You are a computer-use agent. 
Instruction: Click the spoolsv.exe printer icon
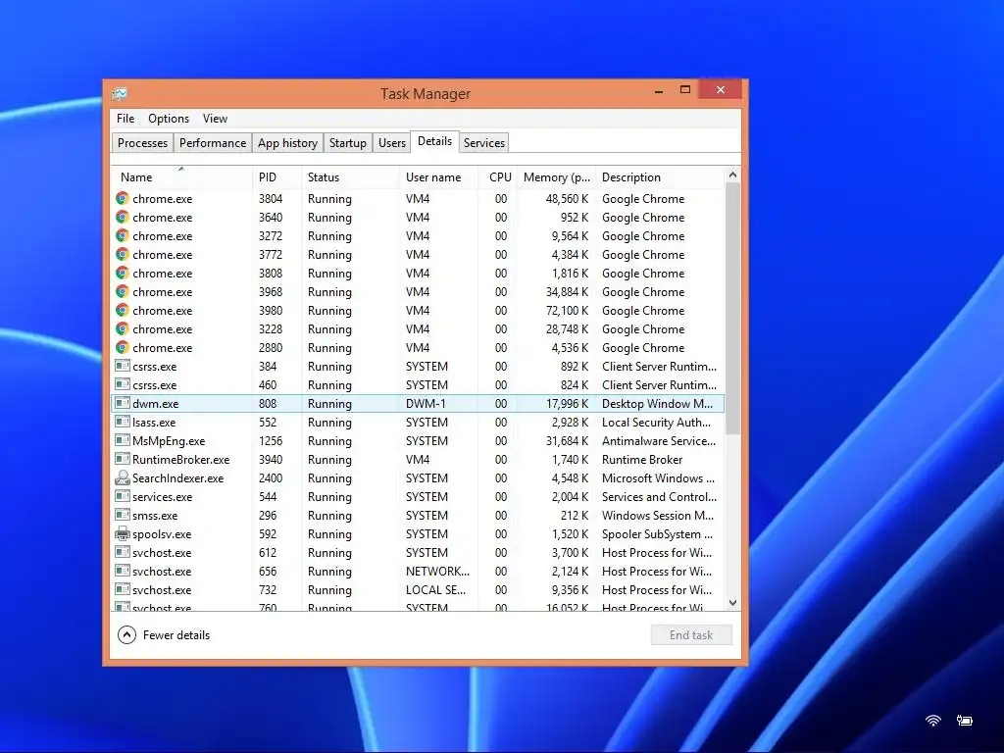point(123,533)
